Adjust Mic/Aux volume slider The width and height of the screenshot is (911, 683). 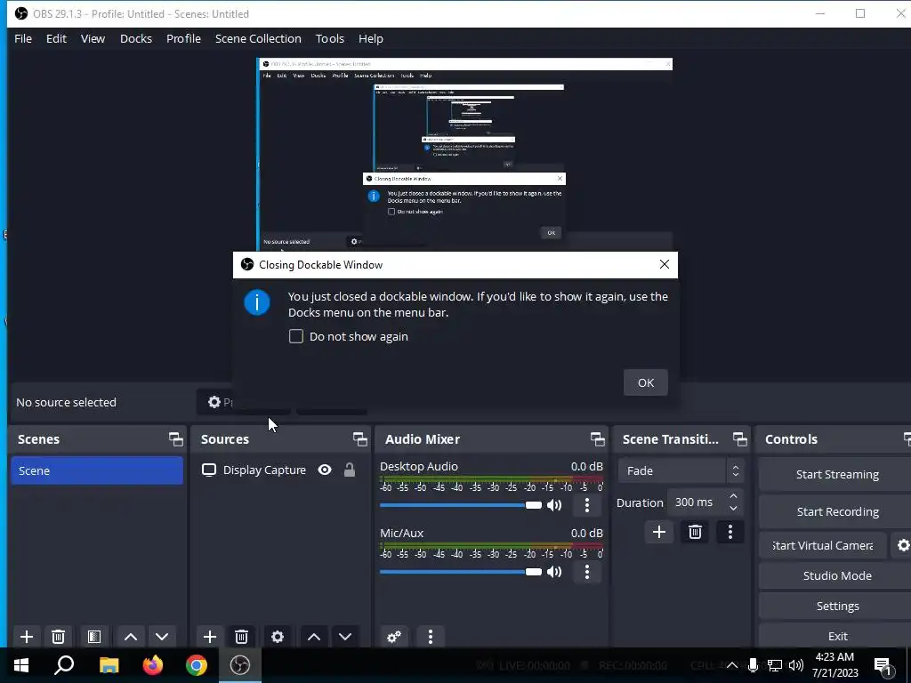461,572
